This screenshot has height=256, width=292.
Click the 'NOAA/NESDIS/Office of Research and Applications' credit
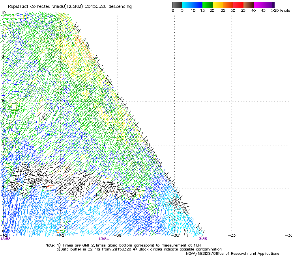[x=232, y=254]
